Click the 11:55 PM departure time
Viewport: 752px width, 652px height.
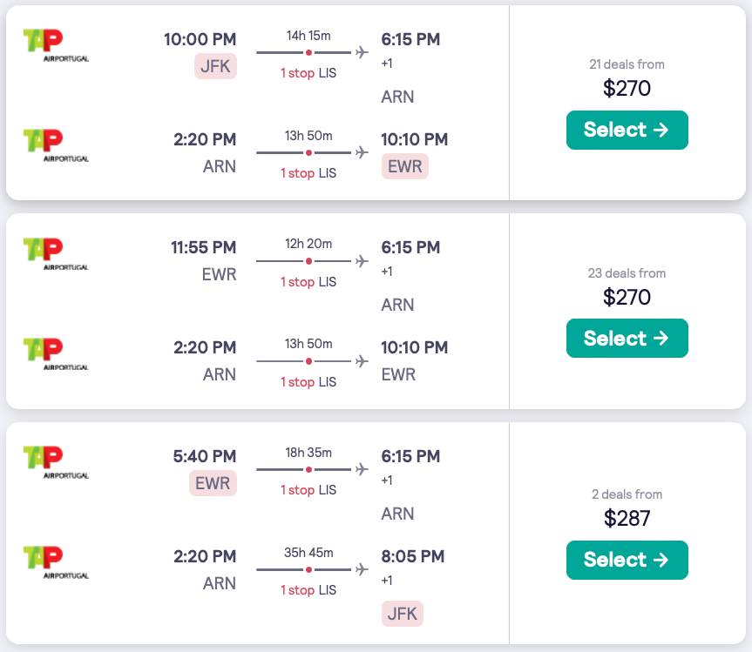203,248
